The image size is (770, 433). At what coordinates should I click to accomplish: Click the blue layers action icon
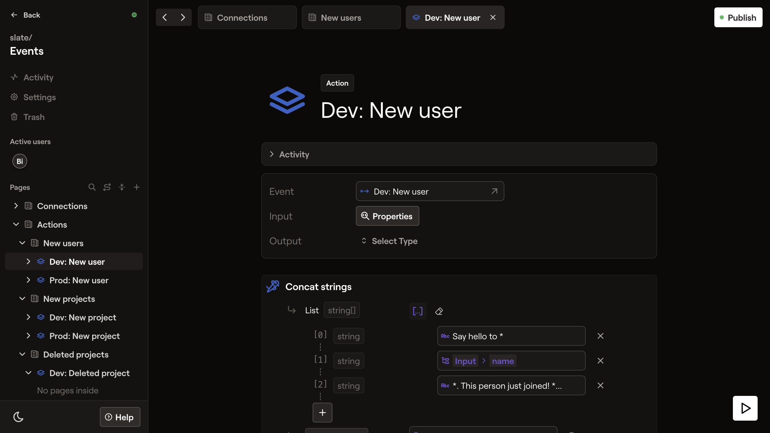coord(287,100)
